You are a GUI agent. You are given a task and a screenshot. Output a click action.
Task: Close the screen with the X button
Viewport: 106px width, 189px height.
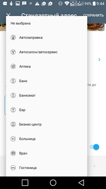pyautogui.click(x=8, y=15)
